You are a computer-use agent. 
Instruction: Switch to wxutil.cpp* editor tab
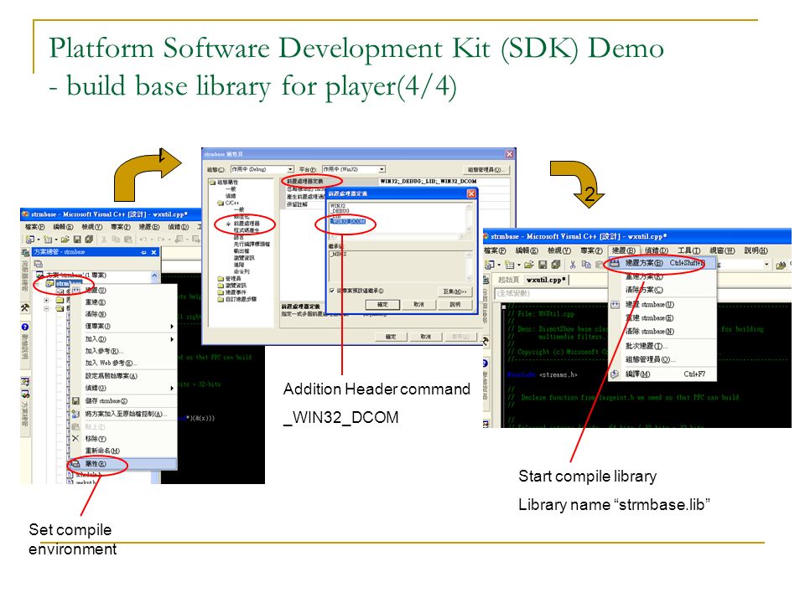[x=546, y=280]
